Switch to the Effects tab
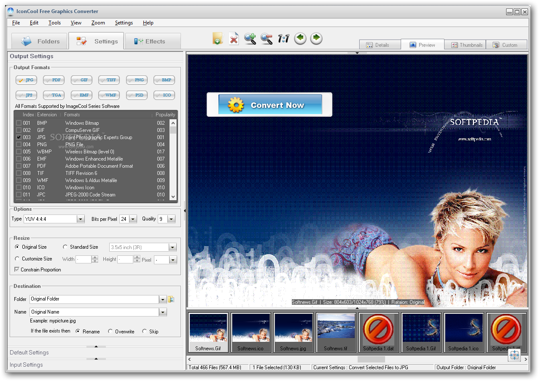The width and height of the screenshot is (539, 381). pyautogui.click(x=153, y=41)
